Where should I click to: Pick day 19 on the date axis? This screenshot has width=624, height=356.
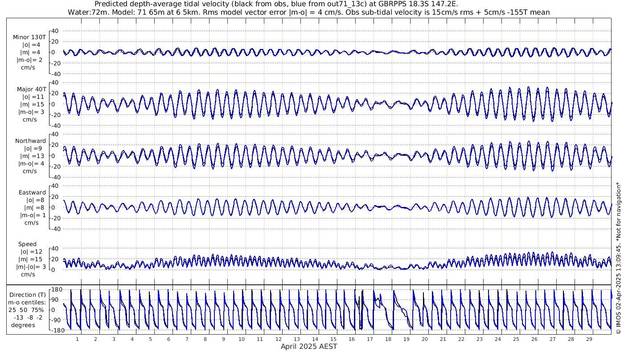(406, 339)
